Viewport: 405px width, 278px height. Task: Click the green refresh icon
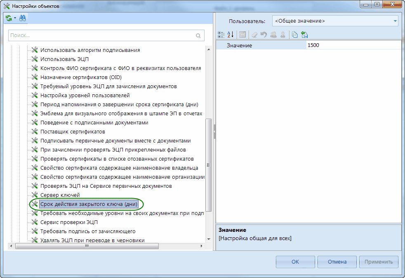(9, 18)
